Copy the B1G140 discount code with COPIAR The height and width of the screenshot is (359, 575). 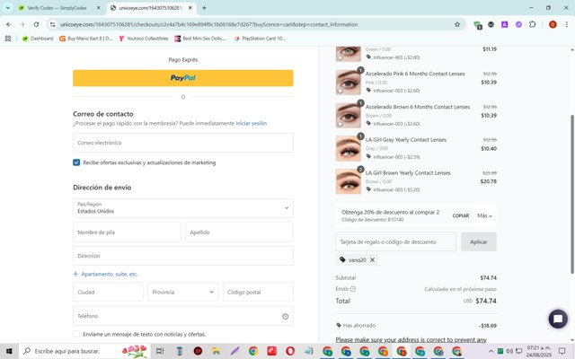(461, 215)
